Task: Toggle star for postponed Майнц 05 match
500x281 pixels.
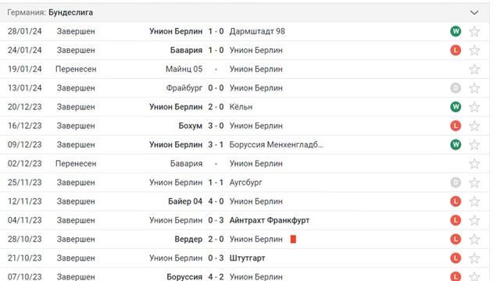Action: click(474, 69)
